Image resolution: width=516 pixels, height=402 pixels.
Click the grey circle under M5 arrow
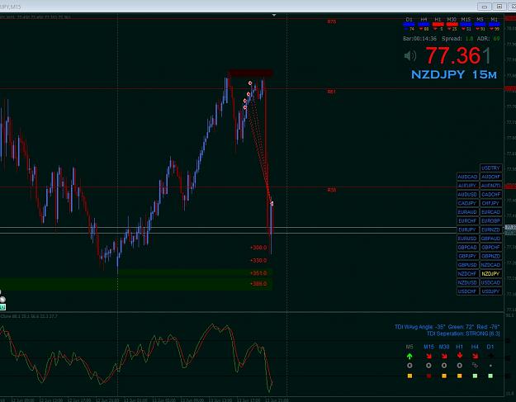[409, 366]
